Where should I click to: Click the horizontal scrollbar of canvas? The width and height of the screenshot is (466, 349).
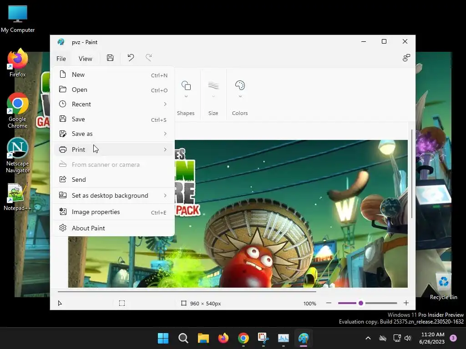[x=187, y=292]
